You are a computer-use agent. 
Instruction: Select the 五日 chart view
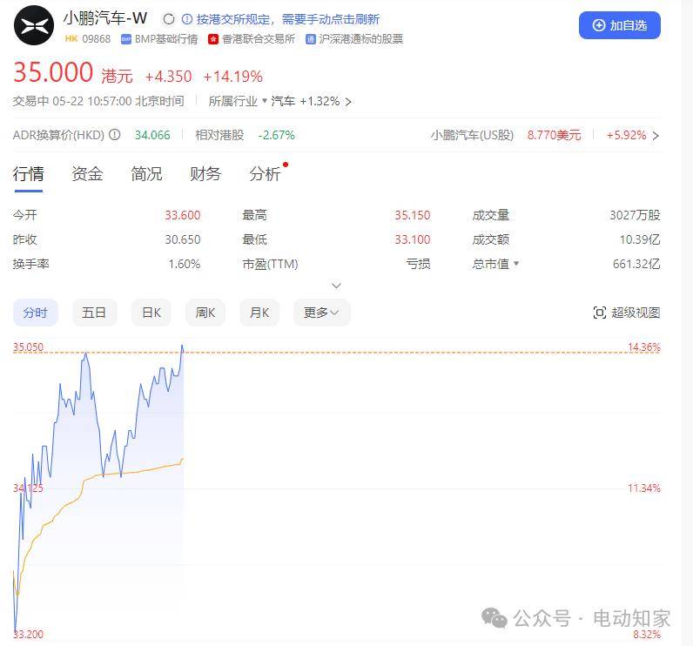(x=94, y=313)
